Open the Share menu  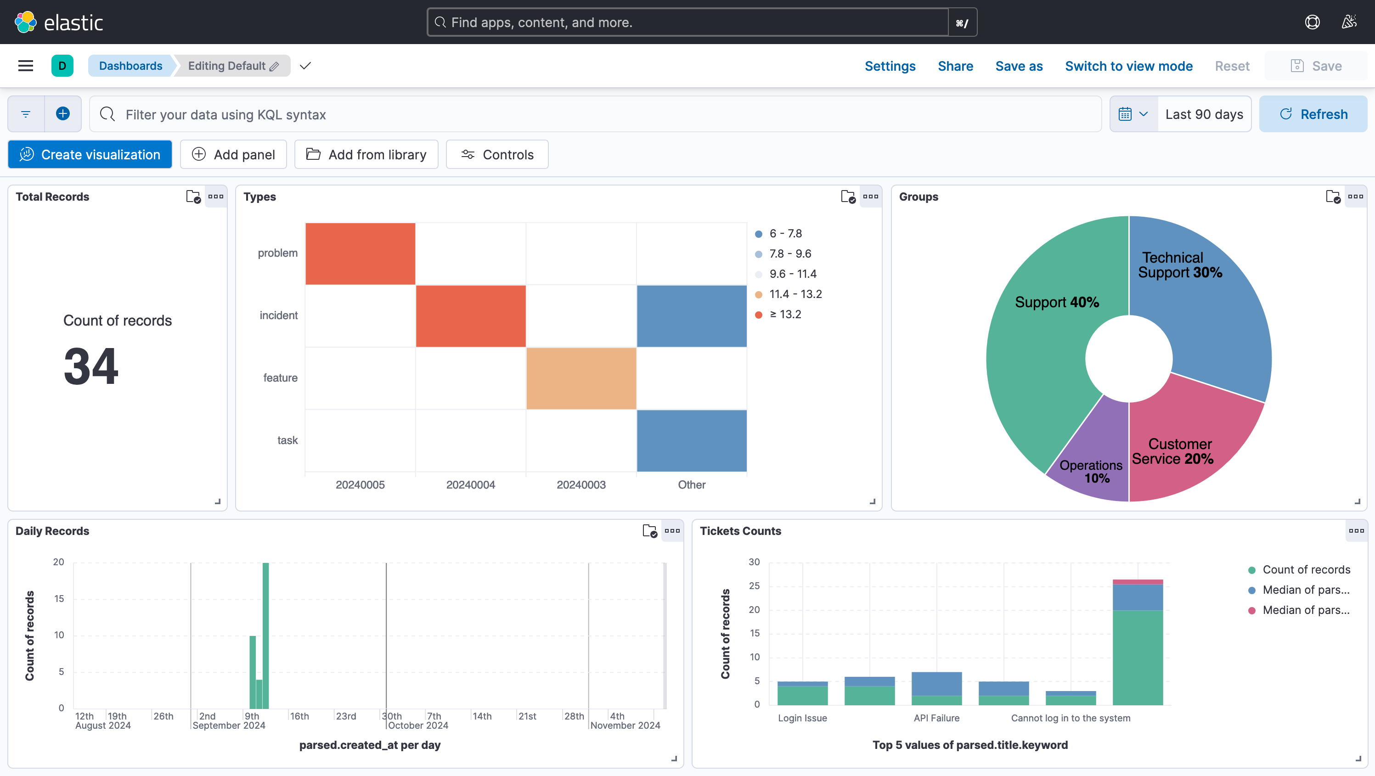coord(955,66)
